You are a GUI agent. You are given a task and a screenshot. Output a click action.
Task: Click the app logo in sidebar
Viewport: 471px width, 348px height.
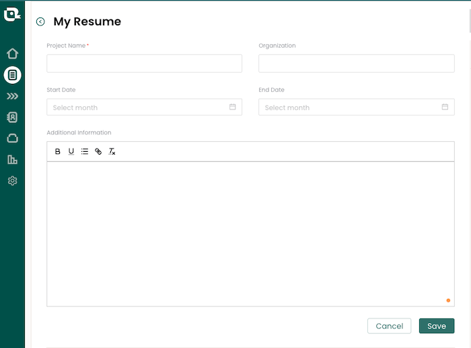[x=12, y=14]
